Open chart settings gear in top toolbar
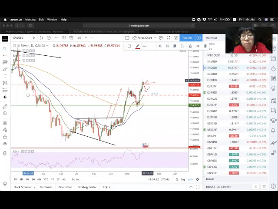Viewport: 278px width, 209px height. coord(160,38)
